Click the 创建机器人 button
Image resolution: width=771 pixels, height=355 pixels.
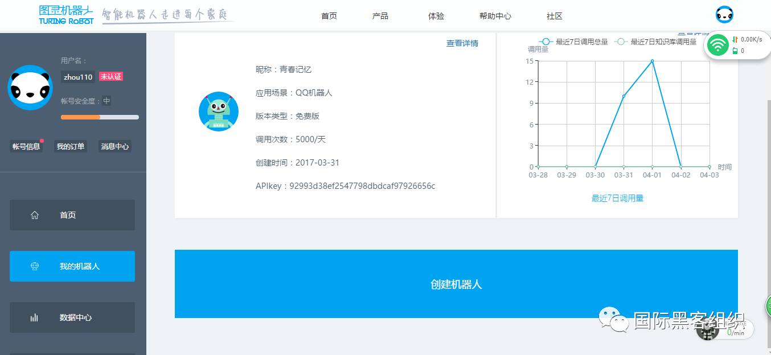[x=456, y=284]
